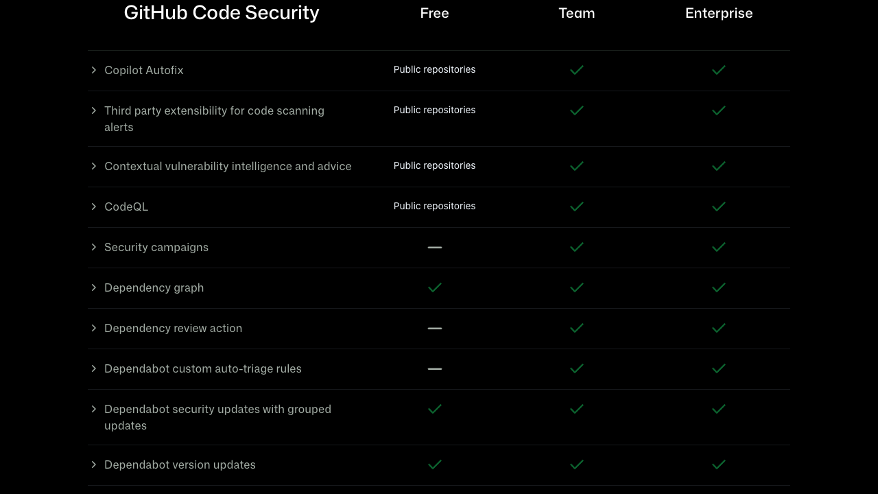This screenshot has width=878, height=494.
Task: Expand the Dependency graph chevron
Action: [93, 287]
